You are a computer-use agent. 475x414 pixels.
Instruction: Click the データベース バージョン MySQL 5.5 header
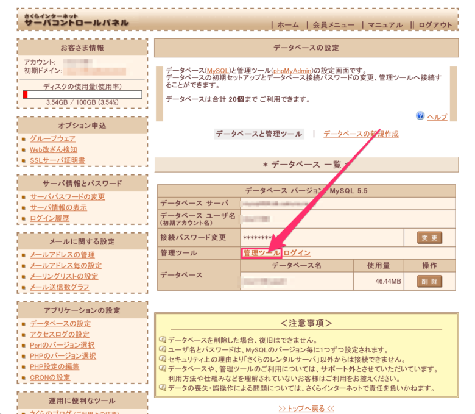click(x=306, y=191)
